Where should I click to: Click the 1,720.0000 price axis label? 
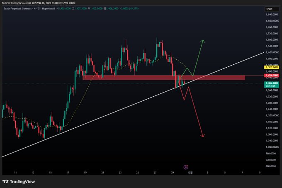pyautogui.click(x=272, y=34)
